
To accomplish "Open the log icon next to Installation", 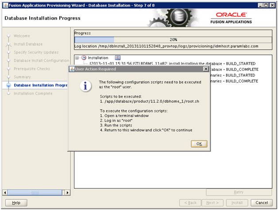I will (118, 58).
